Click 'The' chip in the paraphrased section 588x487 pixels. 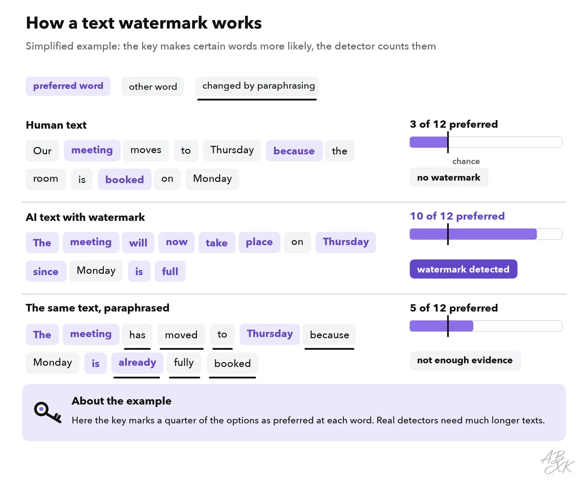coord(42,334)
